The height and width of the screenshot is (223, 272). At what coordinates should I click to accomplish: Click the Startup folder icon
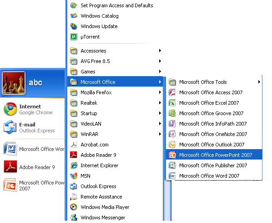74,113
